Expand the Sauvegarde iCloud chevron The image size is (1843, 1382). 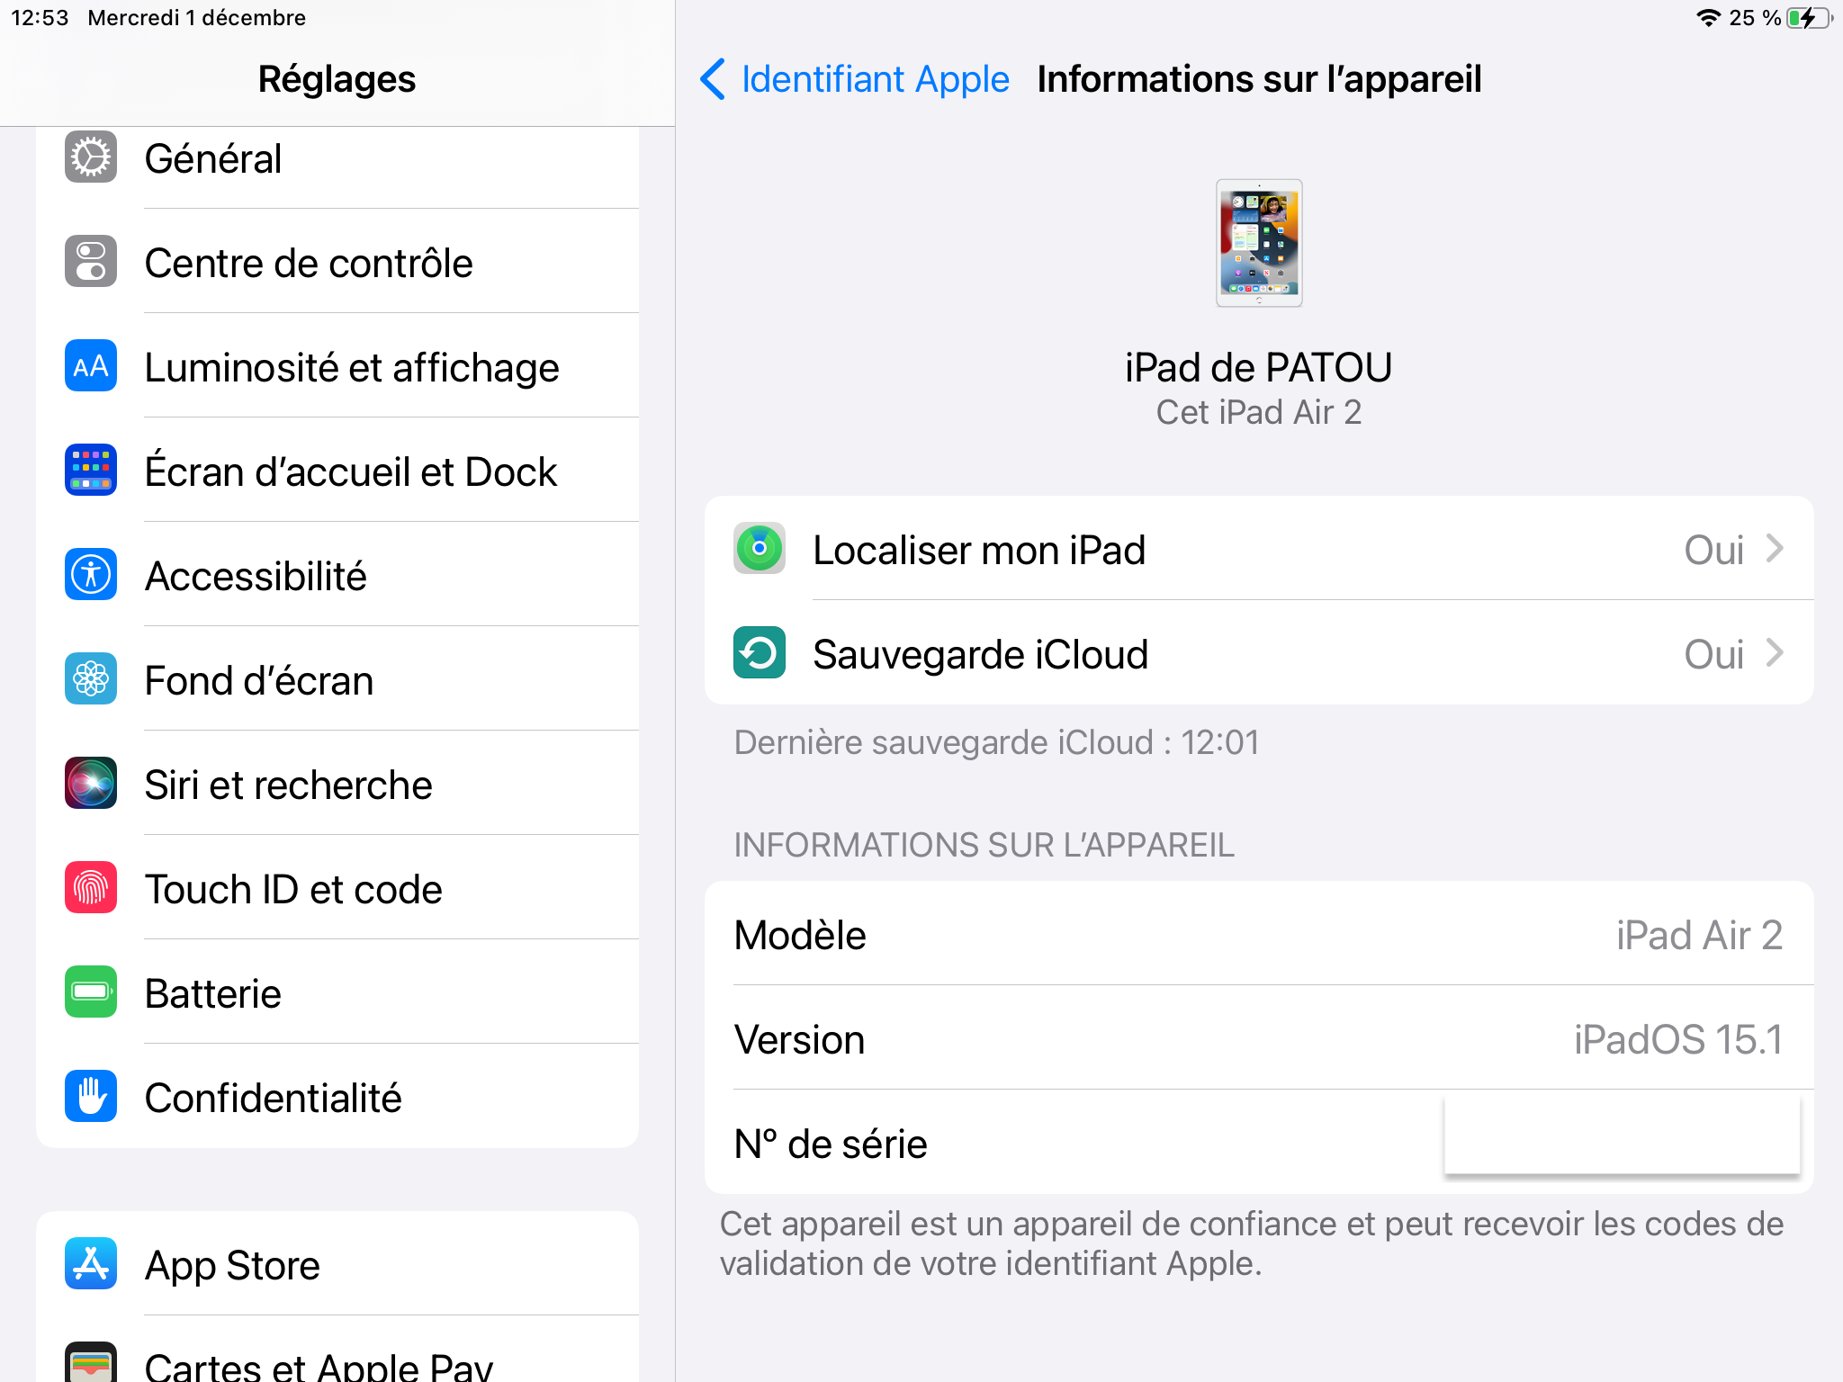coord(1774,653)
